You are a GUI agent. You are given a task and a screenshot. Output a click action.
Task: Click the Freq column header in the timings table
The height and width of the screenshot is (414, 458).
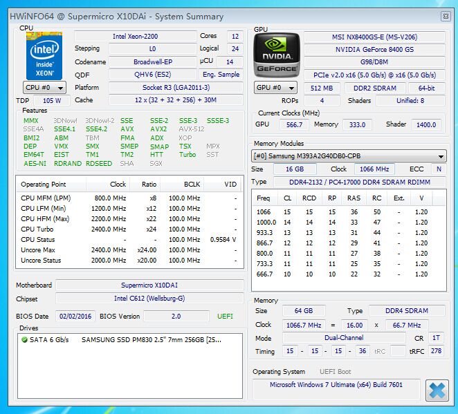click(264, 198)
